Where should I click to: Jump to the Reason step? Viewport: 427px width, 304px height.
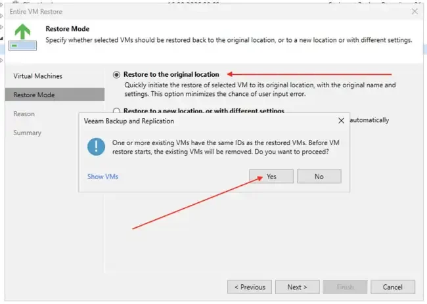(x=24, y=114)
